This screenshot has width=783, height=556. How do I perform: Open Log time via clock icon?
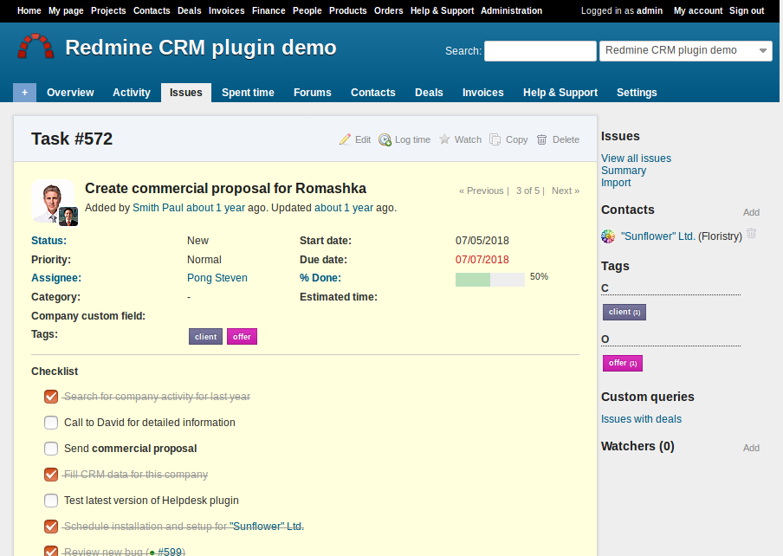tap(385, 139)
